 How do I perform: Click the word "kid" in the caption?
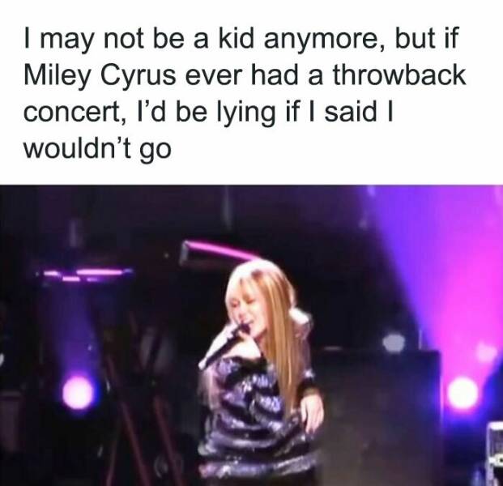tap(236, 38)
